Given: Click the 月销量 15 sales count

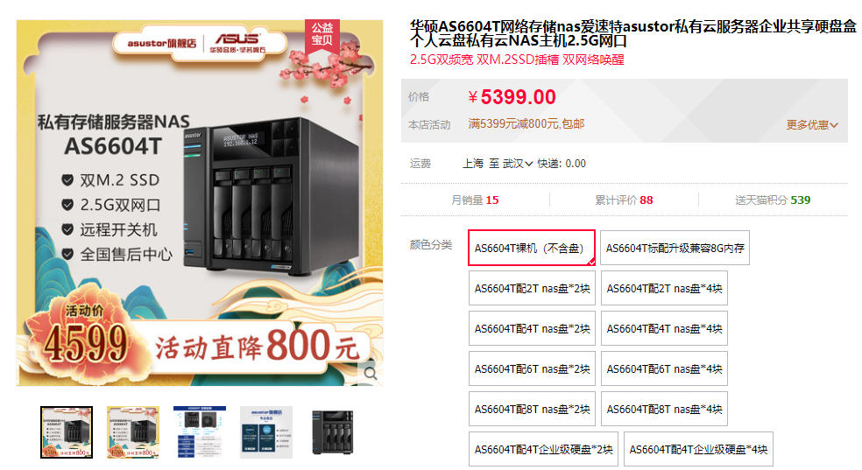Looking at the screenshot, I should [475, 200].
